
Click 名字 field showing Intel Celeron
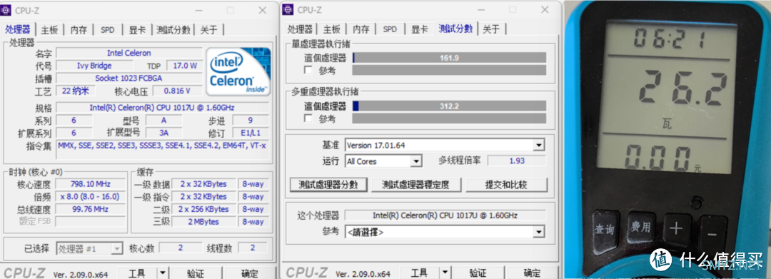pos(128,53)
